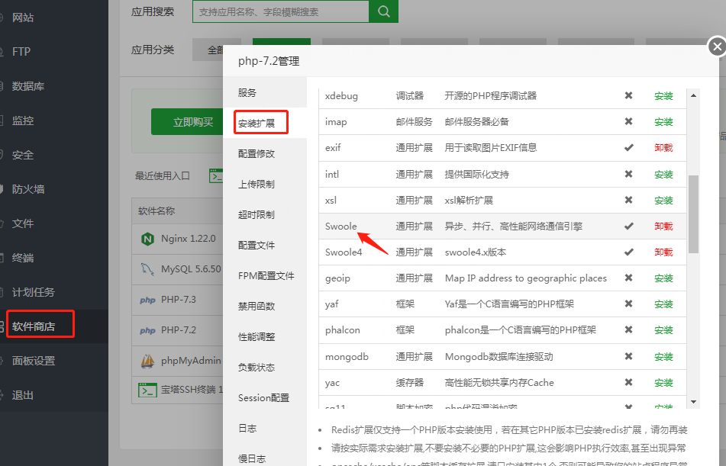Switch to the 安装扩展 tab
Viewport: 726px width, 466px height.
click(257, 123)
